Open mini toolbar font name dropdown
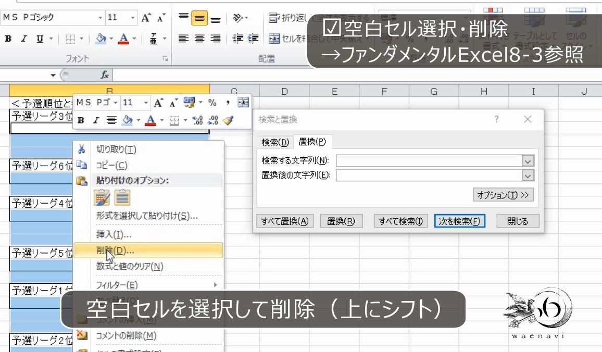602x352 pixels. (115, 103)
